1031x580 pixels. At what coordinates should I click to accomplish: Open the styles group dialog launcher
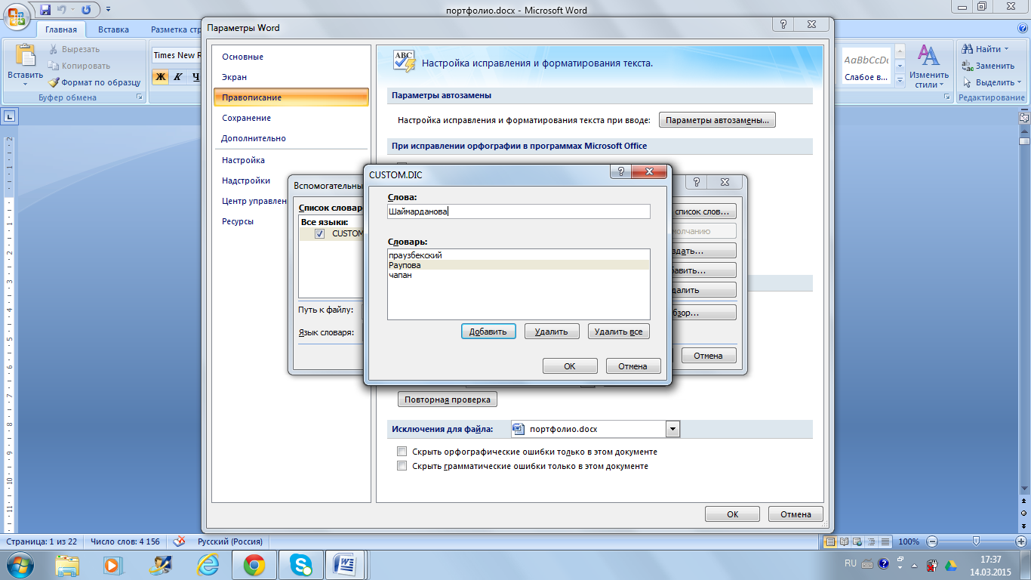pos(949,97)
